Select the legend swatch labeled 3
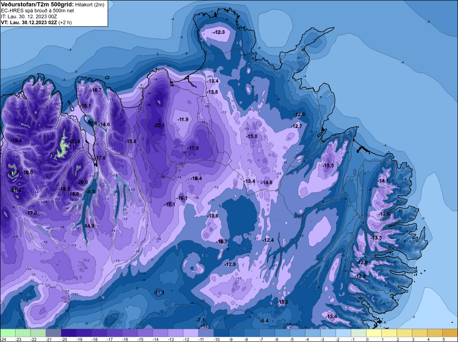 pos(420,333)
